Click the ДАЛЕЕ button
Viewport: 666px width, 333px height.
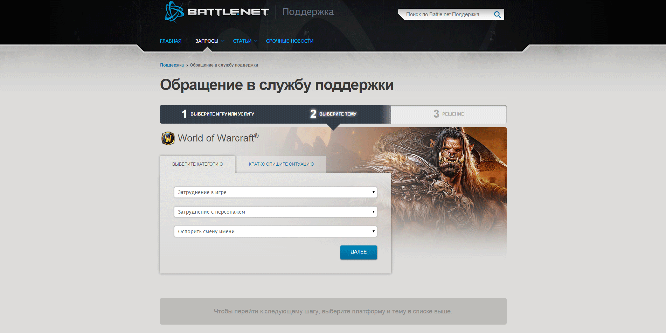click(359, 252)
